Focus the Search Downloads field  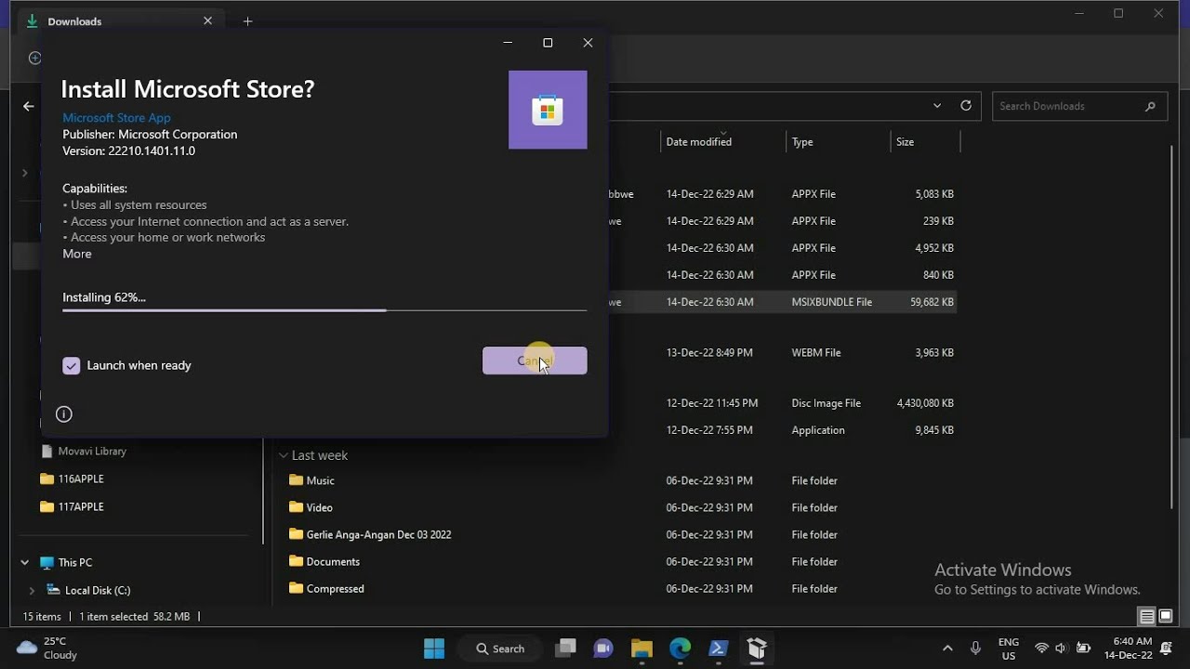point(1079,106)
